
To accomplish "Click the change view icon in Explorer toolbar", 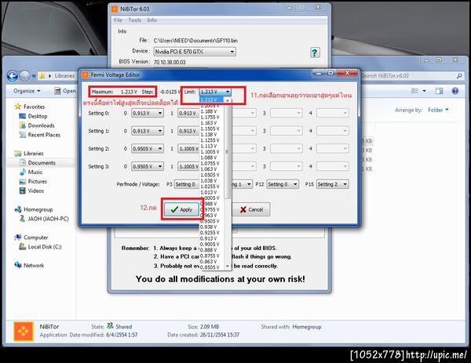I will click(x=414, y=91).
